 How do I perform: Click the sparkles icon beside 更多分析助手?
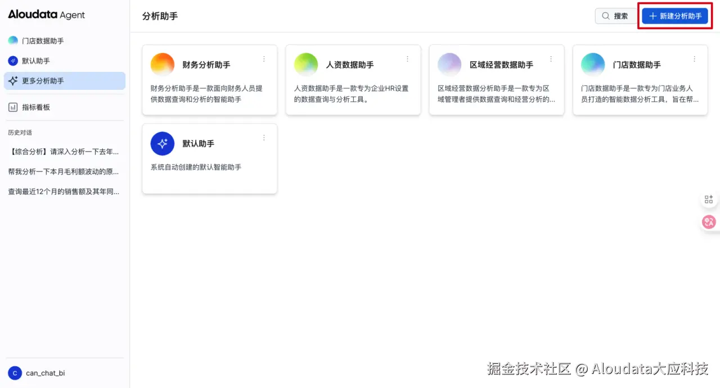click(x=12, y=80)
